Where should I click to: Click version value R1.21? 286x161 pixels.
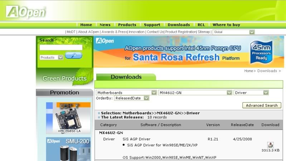click(213, 139)
